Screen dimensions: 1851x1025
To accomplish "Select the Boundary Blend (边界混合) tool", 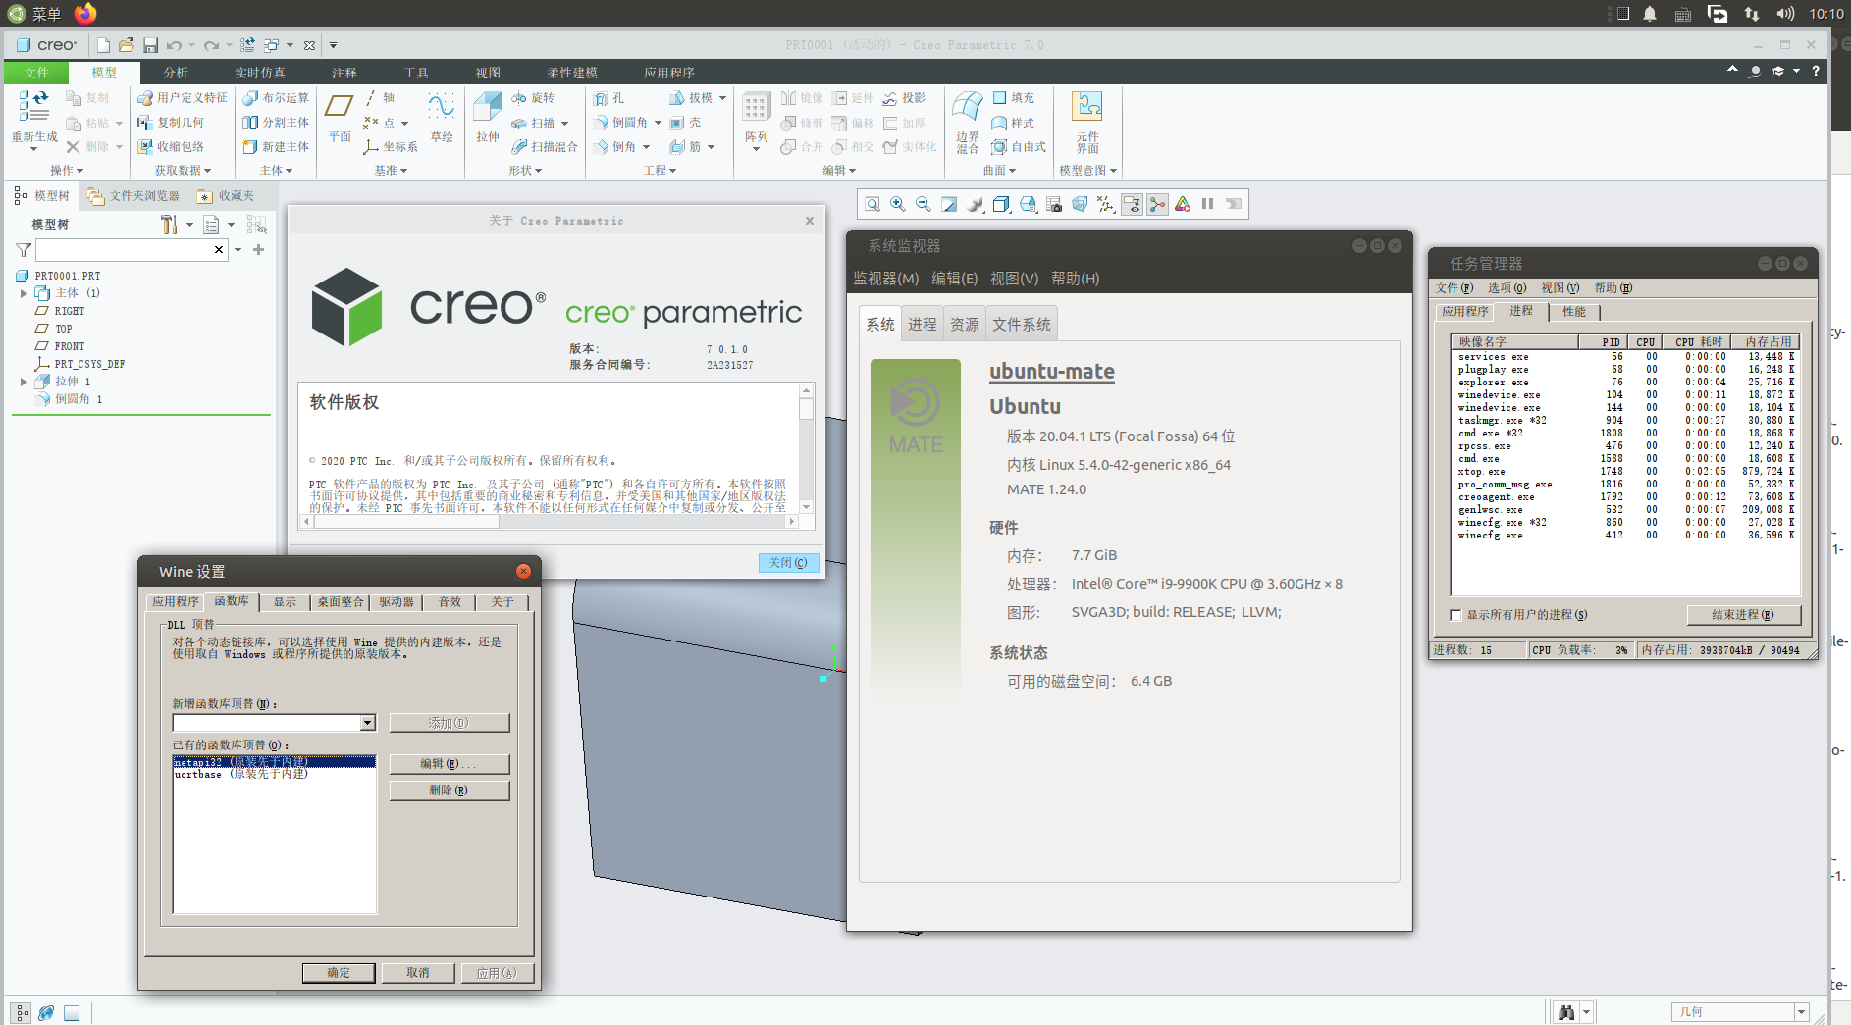I will tap(968, 121).
